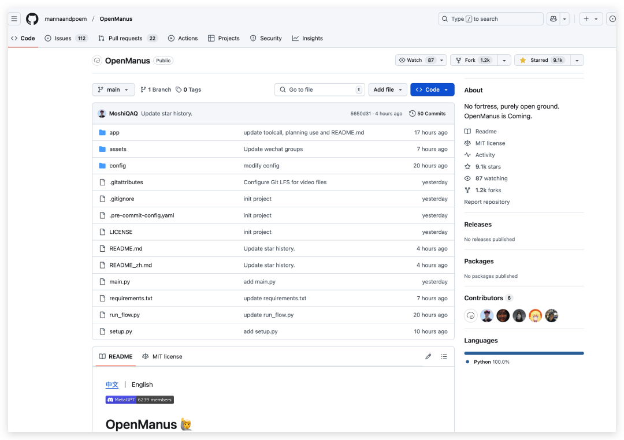Expand the main branch dropdown
Screen dimensions: 624x440
(x=113, y=90)
